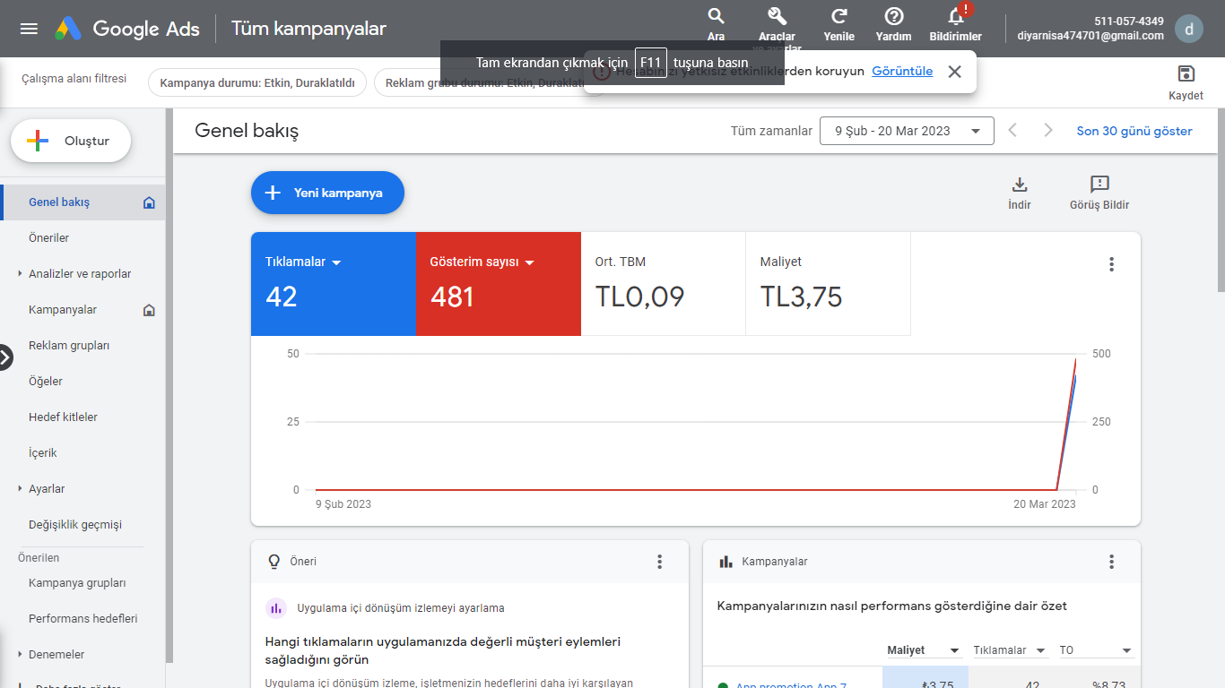Click the bar chart icon beside Kampanyalar card title
Viewport: 1225px width, 688px height.
[726, 562]
